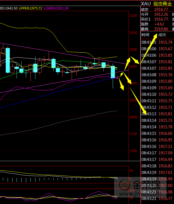
Task: Click the 时间 column header
Action: pos(145,35)
